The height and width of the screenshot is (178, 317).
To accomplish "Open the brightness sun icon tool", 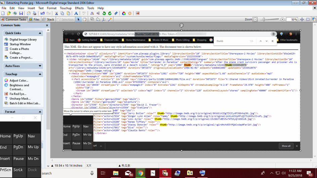I will coord(129,13).
